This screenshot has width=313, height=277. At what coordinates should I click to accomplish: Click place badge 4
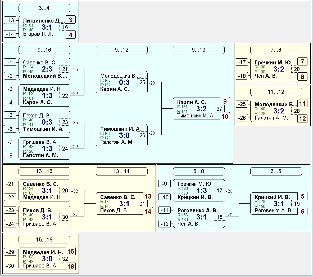pos(71,35)
